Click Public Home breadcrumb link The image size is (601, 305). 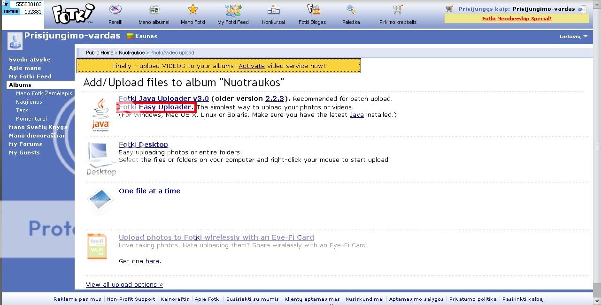point(100,53)
